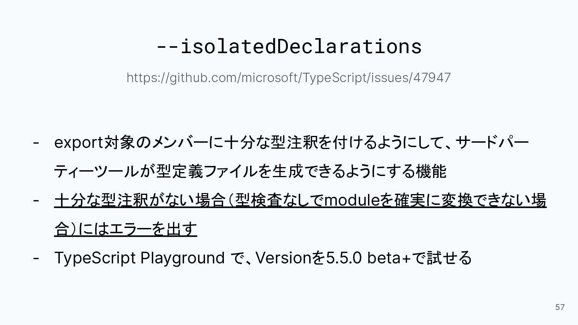Click で試せる at the end of the last bullet
The image size is (578, 325).
click(442, 258)
